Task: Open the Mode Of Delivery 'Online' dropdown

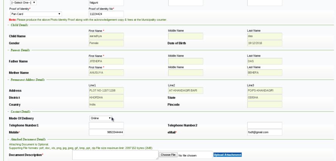Action: pos(101,118)
